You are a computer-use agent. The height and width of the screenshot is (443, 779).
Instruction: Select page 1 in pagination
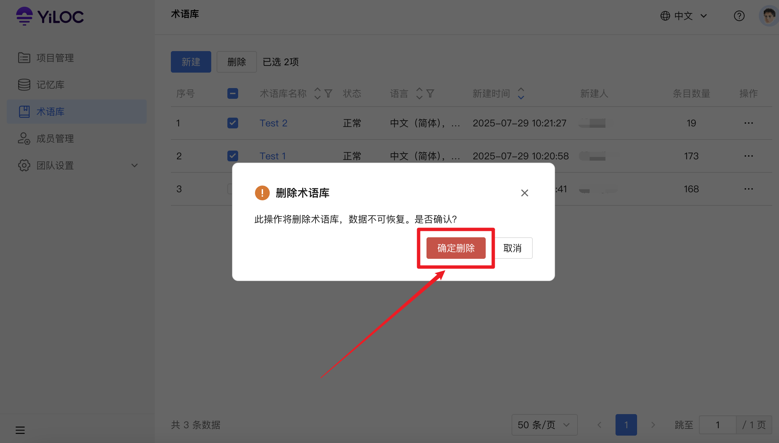point(626,425)
